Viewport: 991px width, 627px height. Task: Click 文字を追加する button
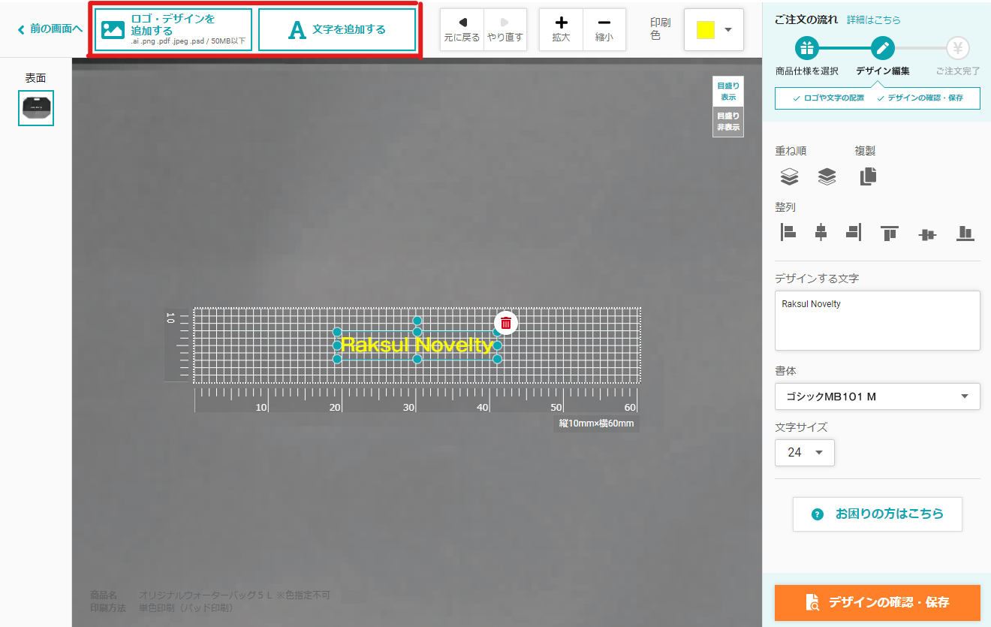337,30
